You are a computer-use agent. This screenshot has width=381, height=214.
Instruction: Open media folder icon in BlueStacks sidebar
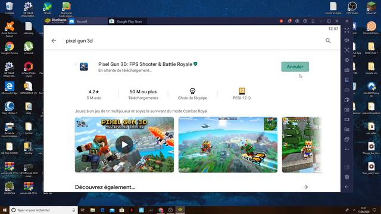pos(346,130)
